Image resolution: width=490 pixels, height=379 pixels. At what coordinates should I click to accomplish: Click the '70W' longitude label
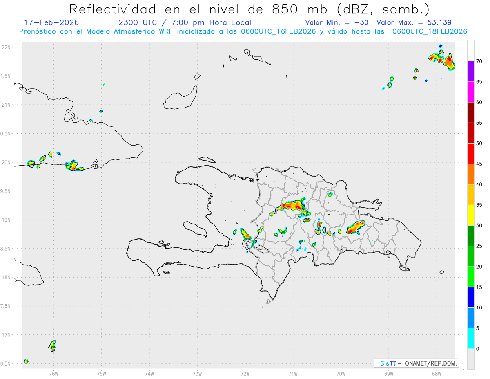[341, 374]
